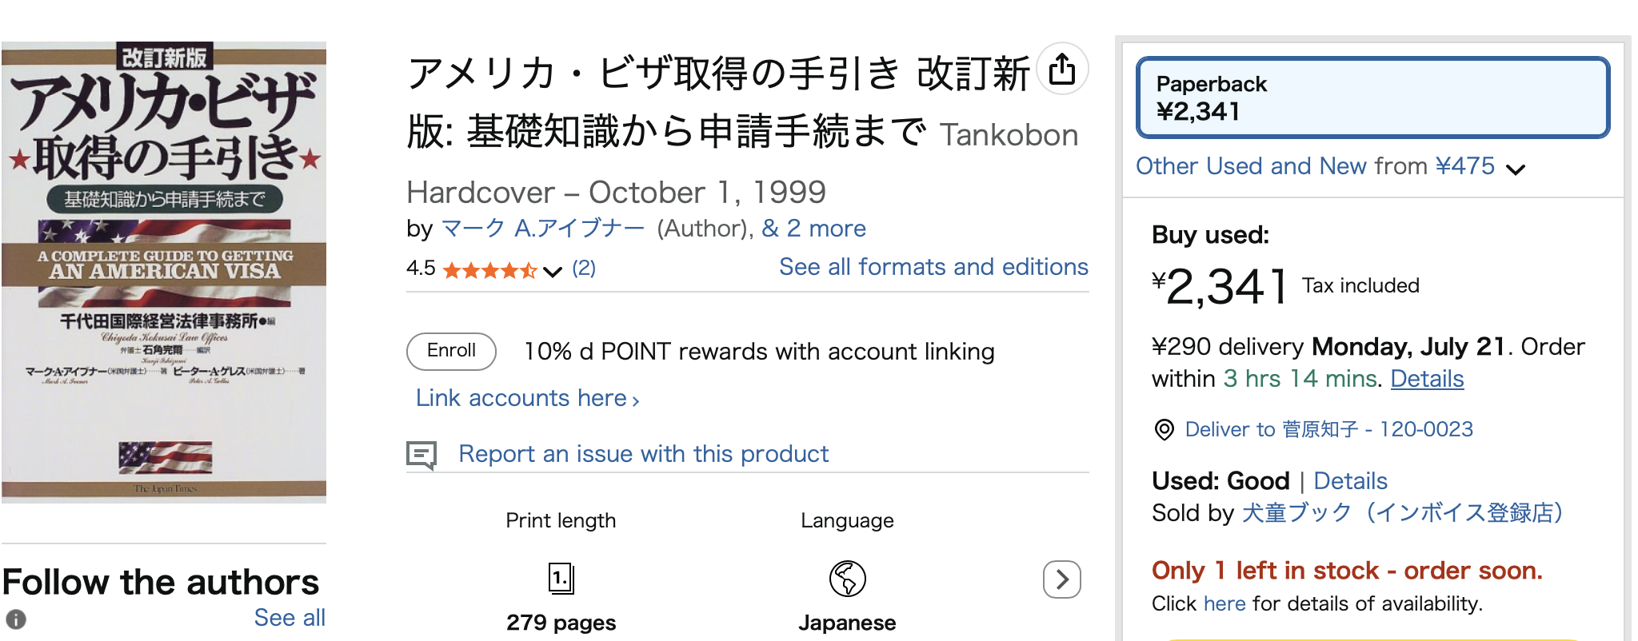The height and width of the screenshot is (641, 1638).
Task: Click the report issue speech bubble icon
Action: pos(425,453)
